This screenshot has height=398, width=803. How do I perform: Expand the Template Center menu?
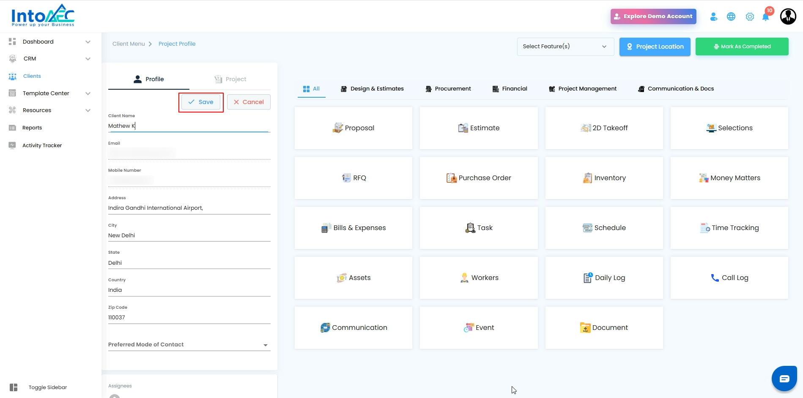tap(50, 93)
